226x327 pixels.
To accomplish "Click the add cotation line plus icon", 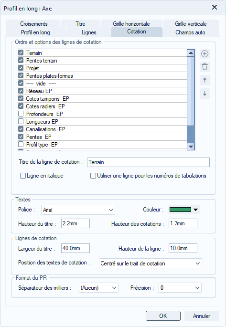I will pos(204,54).
